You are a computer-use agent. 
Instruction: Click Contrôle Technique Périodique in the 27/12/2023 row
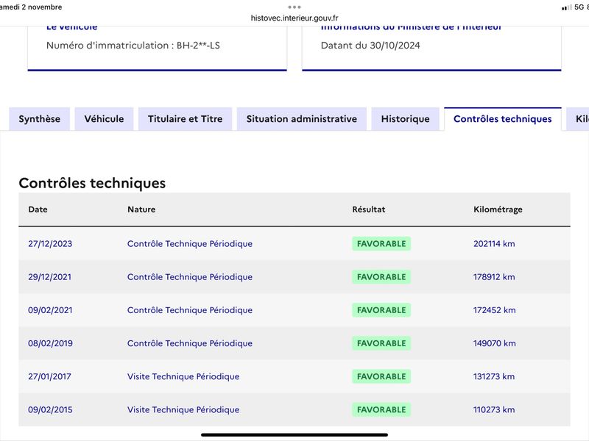[x=190, y=244]
